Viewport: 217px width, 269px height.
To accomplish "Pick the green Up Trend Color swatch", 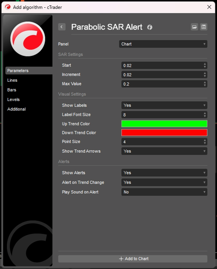I will tap(164, 124).
